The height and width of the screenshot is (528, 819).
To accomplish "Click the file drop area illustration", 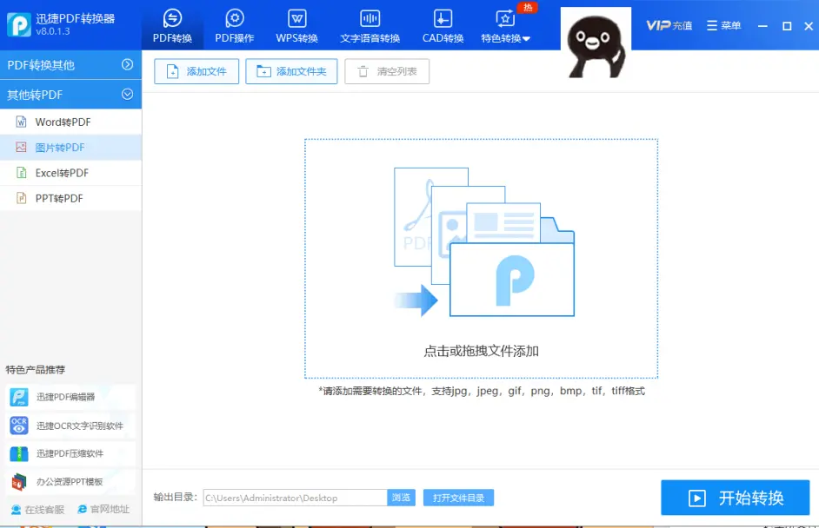I will pos(484,242).
